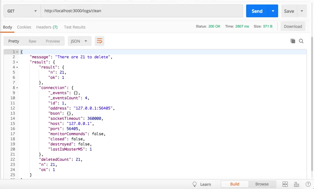314x189 pixels.
Task: Collapse nested result at line 4
Action: (x=17, y=67)
